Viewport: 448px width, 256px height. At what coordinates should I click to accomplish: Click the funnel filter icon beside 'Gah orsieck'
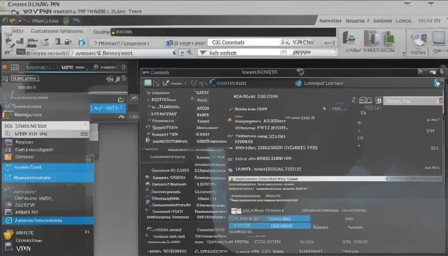[203, 53]
